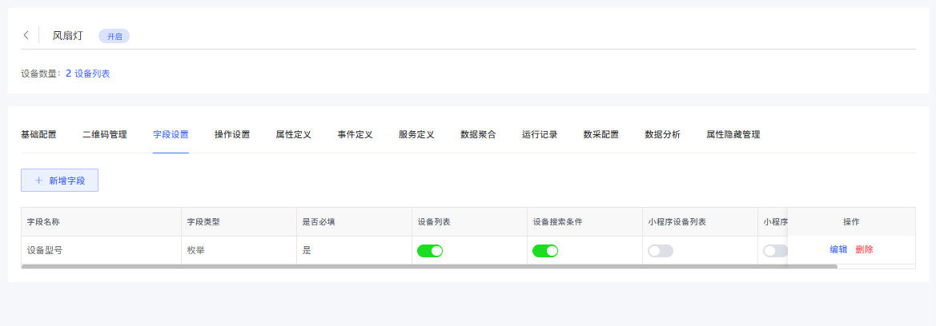
Task: Click 删除 for the 设备型号 field
Action: pos(864,249)
